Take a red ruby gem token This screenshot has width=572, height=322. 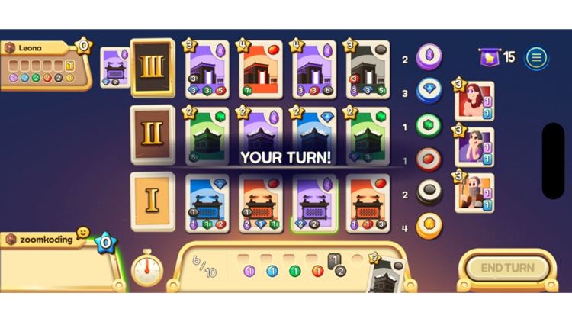click(429, 159)
